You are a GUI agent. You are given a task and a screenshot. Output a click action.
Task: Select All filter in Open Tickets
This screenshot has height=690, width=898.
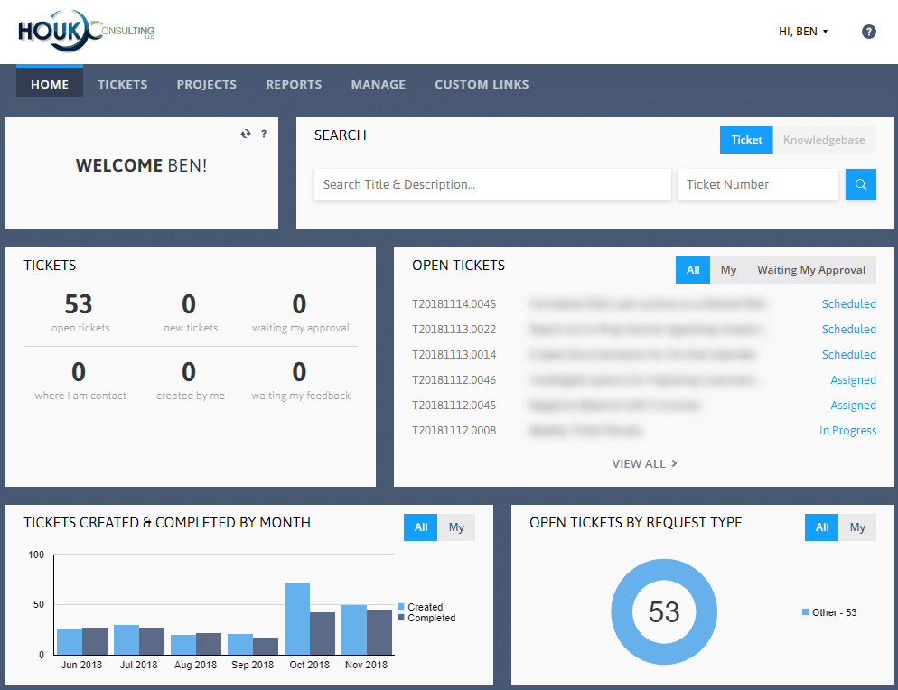point(692,270)
